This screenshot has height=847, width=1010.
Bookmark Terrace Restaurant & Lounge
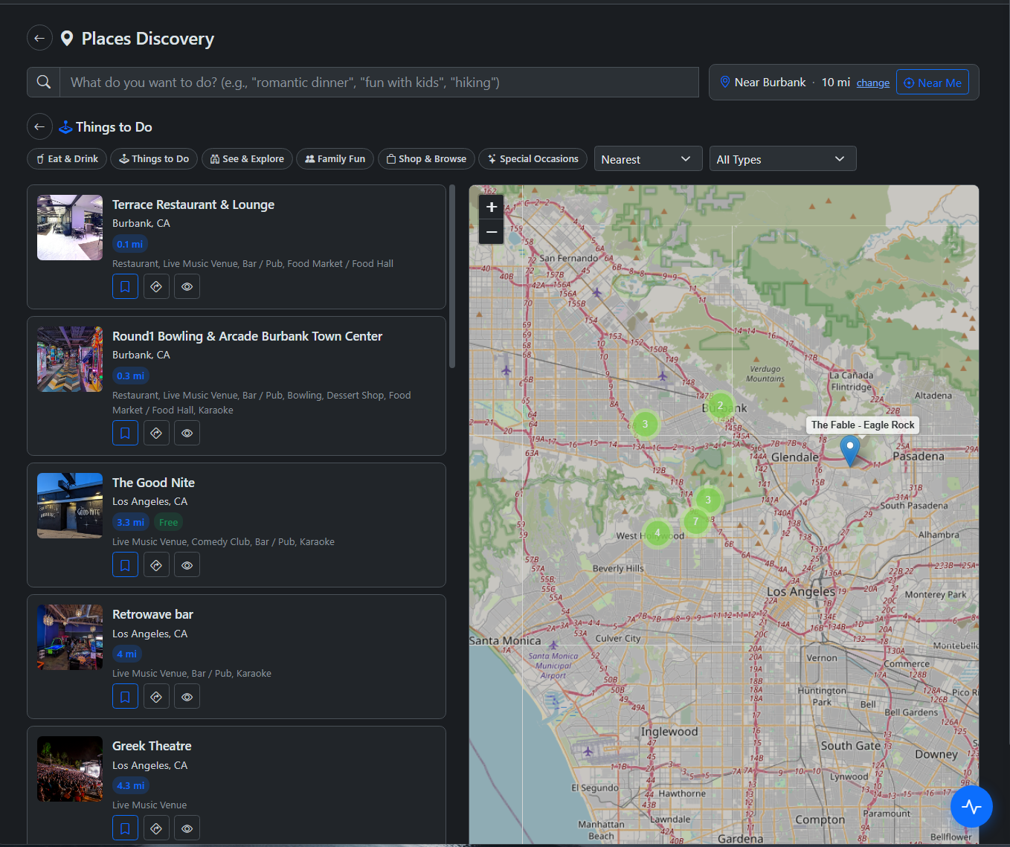coord(125,286)
